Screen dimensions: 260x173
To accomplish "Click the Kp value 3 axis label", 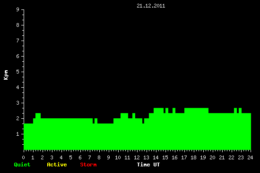I will (18, 103).
